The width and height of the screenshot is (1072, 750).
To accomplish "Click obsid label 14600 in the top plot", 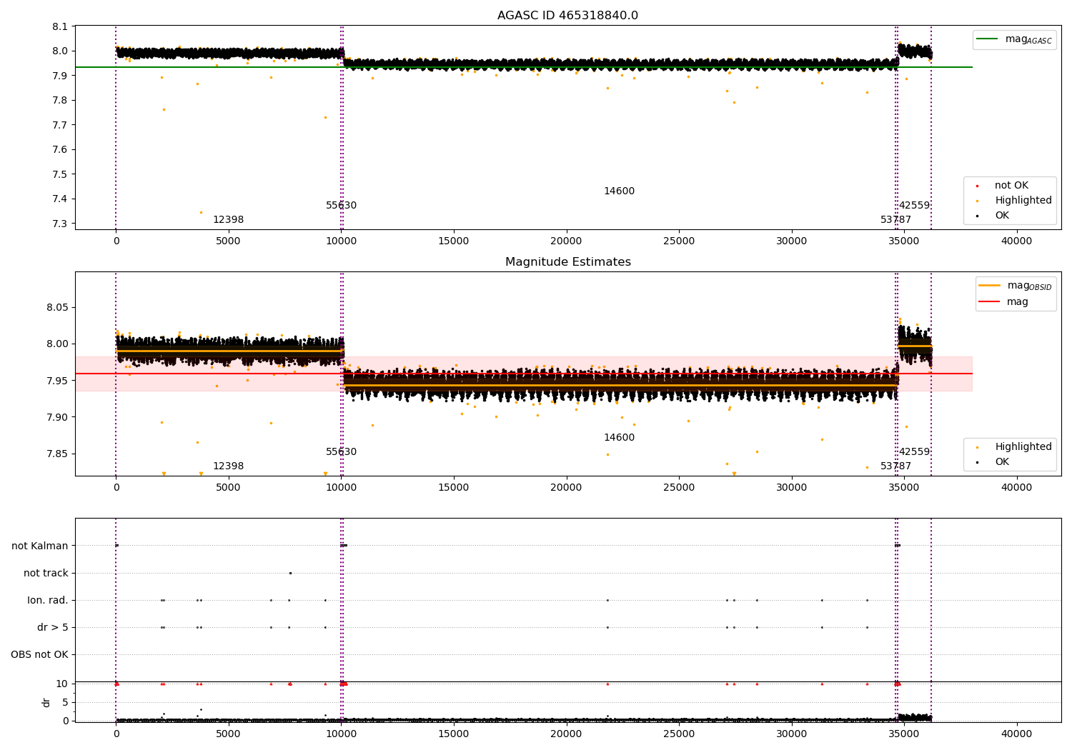I will pos(619,191).
